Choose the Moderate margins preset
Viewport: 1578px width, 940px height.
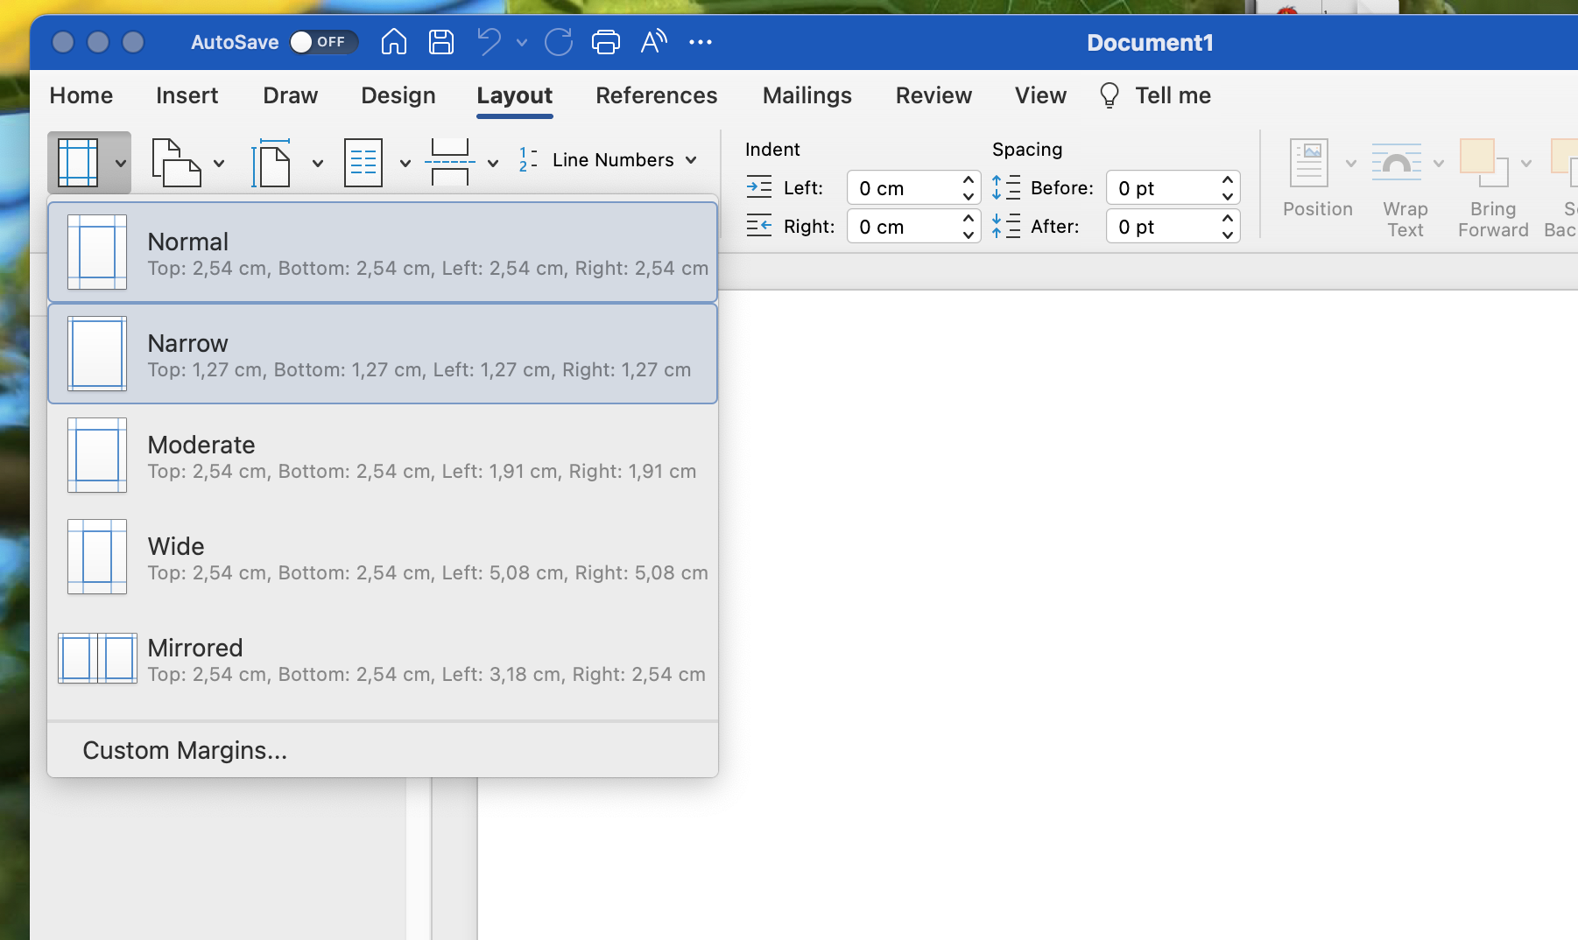(383, 455)
